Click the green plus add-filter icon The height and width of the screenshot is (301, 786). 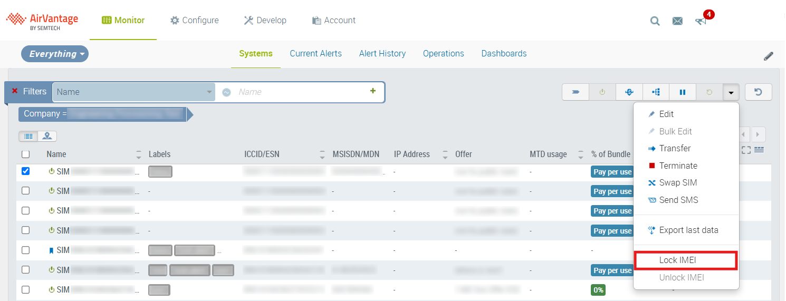[x=373, y=91]
